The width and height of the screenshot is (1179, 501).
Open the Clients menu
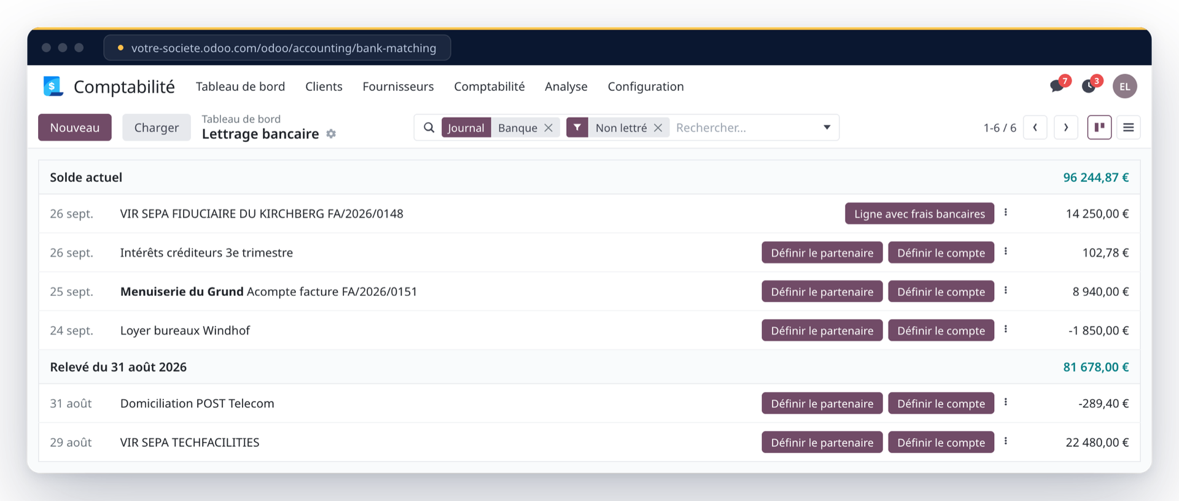tap(324, 87)
